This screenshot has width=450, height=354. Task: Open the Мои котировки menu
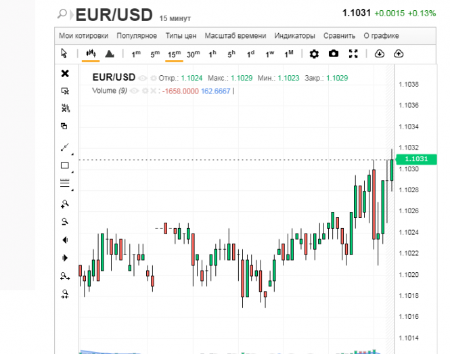(x=83, y=36)
